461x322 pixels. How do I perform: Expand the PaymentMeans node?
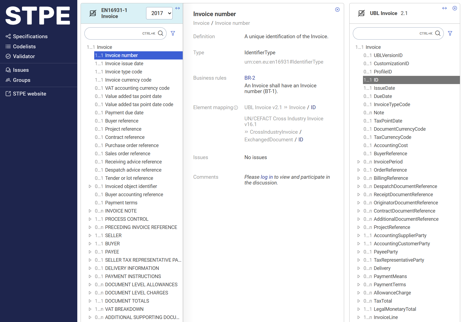point(359,276)
